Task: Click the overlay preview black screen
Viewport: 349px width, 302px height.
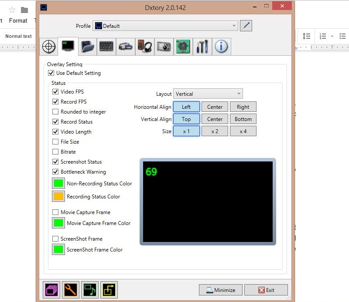Action: (x=208, y=201)
